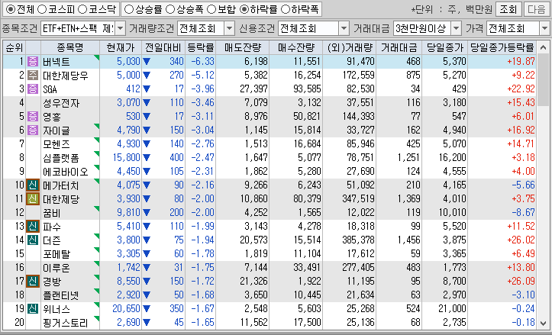Click the 주 badge next to 대한제당우
Screen dimensions: 552x335
pos(33,76)
